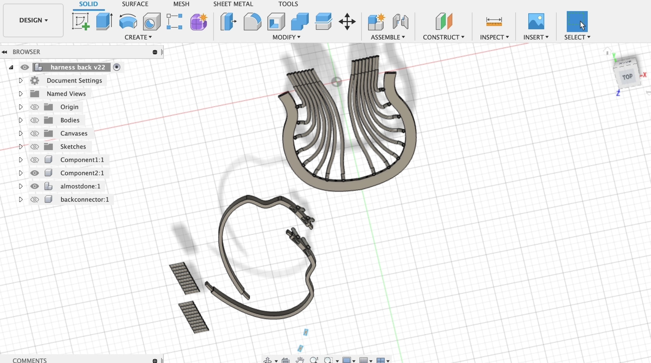Image resolution: width=651 pixels, height=363 pixels.
Task: Open the CREATE menu
Action: click(138, 37)
